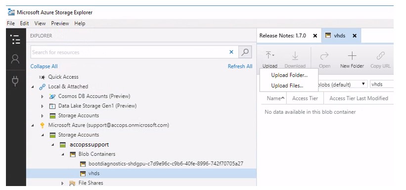Expand Storage Accounts under Local & Attached
This screenshot has height=190, width=406.
(x=43, y=116)
